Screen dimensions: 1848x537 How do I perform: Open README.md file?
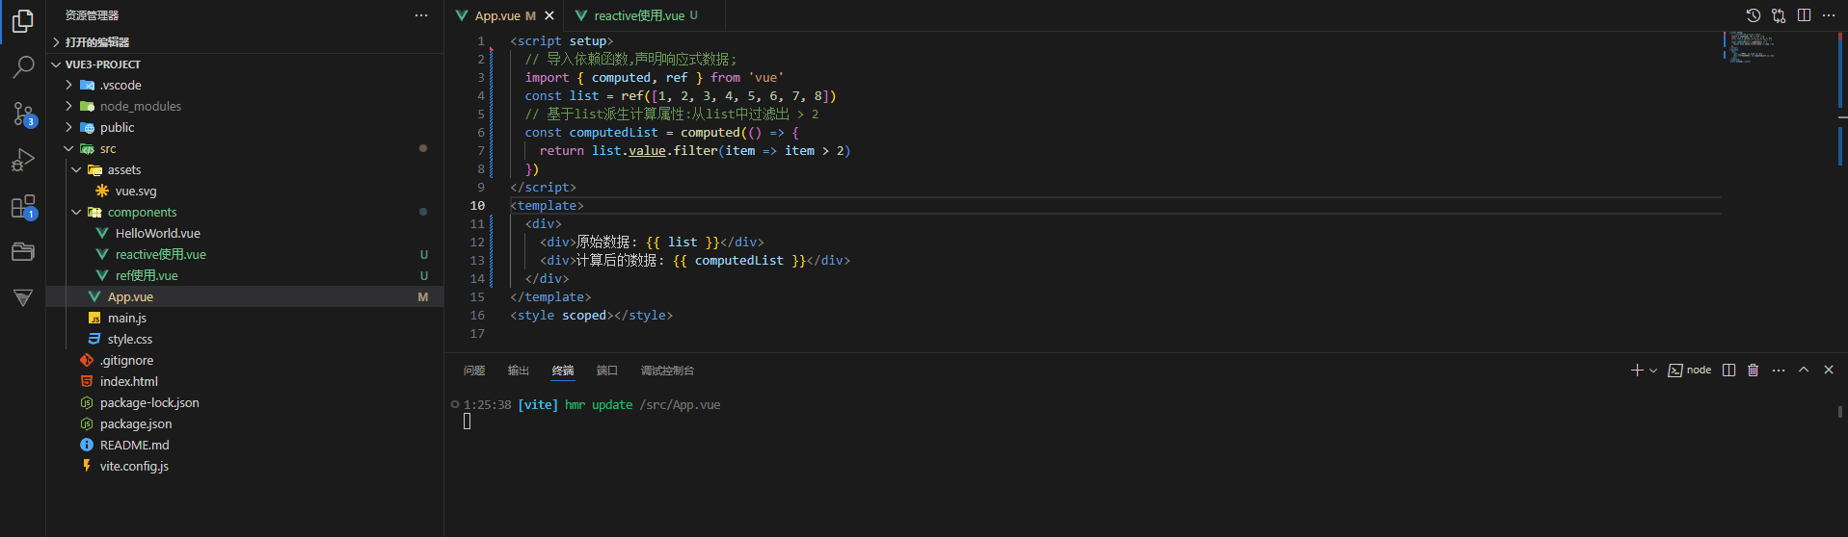click(x=245, y=446)
